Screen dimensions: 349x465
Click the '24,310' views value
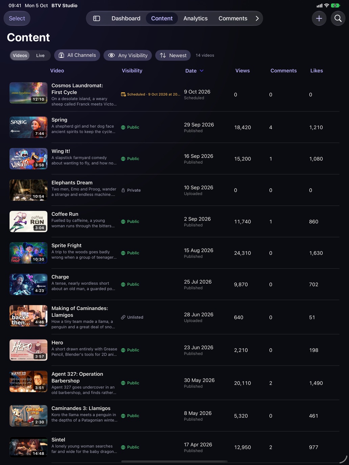click(x=242, y=253)
